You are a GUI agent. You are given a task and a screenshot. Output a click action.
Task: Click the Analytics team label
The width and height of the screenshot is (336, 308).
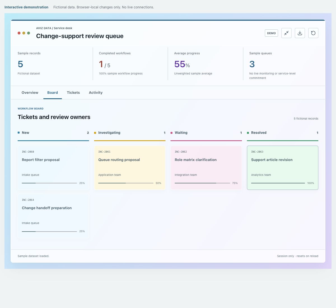[261, 175]
